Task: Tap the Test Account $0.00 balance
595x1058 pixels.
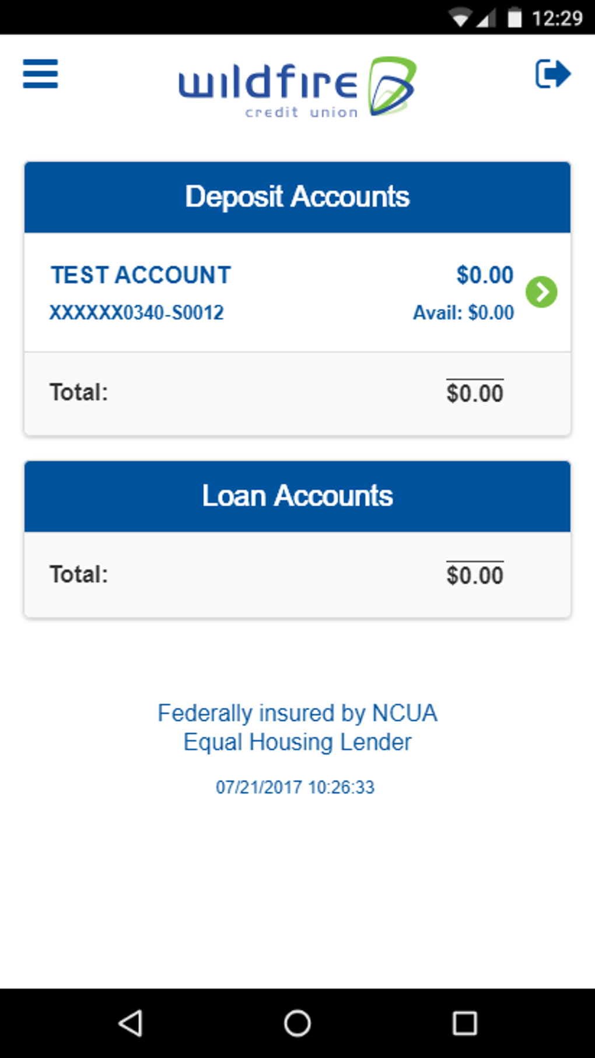Action: pos(485,275)
